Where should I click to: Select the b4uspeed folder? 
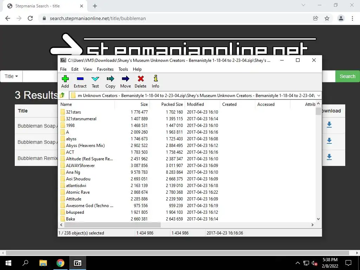click(x=75, y=212)
